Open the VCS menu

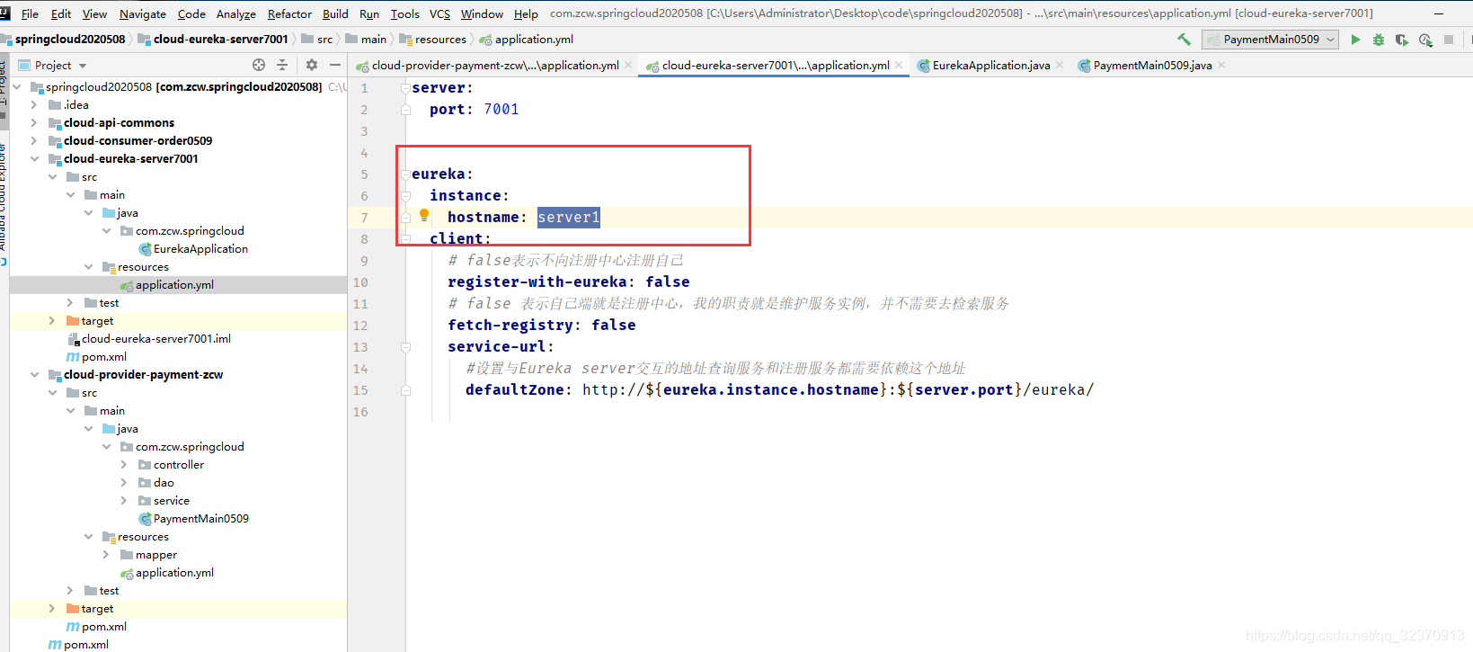[x=439, y=13]
